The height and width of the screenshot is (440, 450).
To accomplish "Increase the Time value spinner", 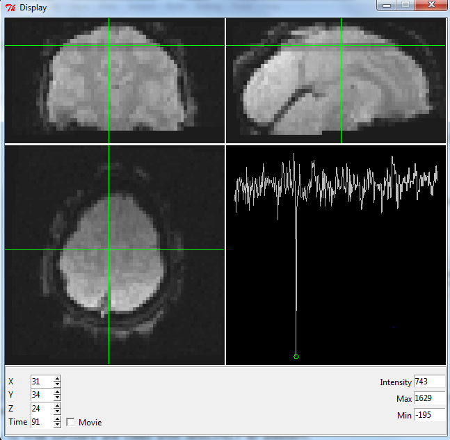I will point(57,418).
